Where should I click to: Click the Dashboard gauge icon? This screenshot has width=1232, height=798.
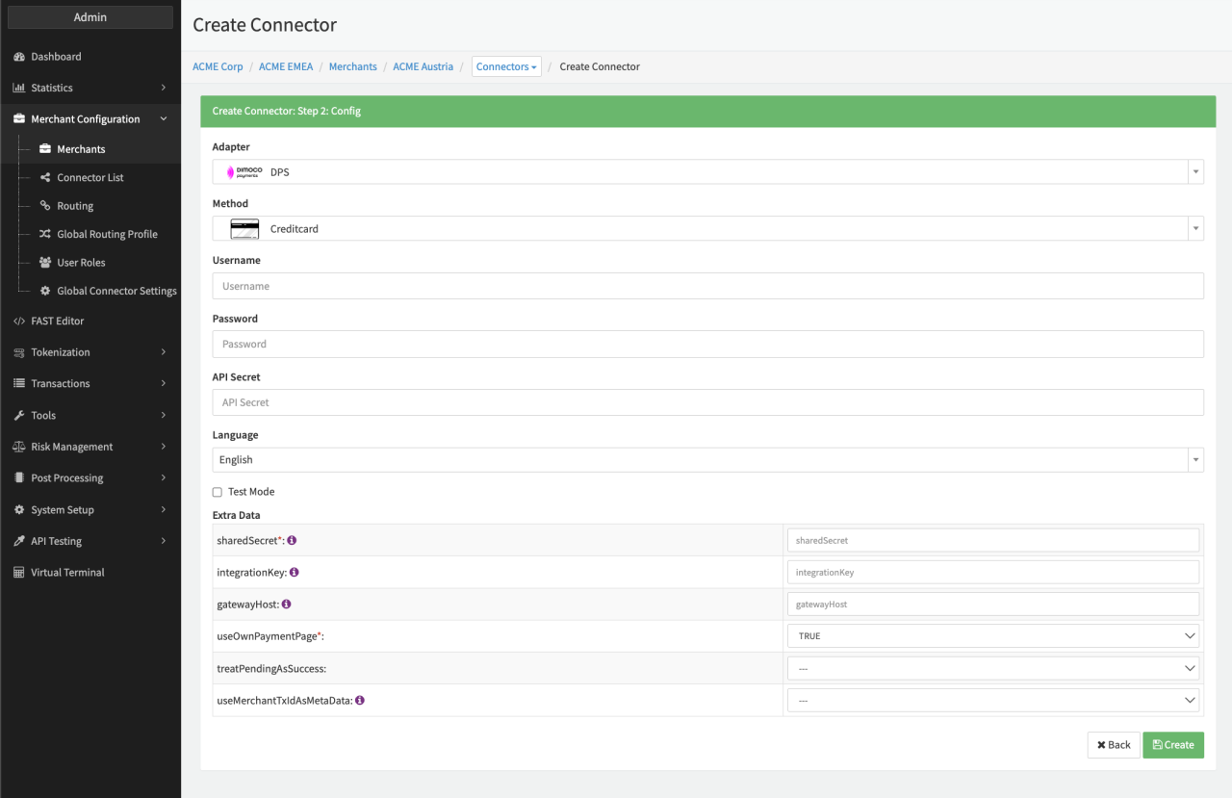click(19, 57)
